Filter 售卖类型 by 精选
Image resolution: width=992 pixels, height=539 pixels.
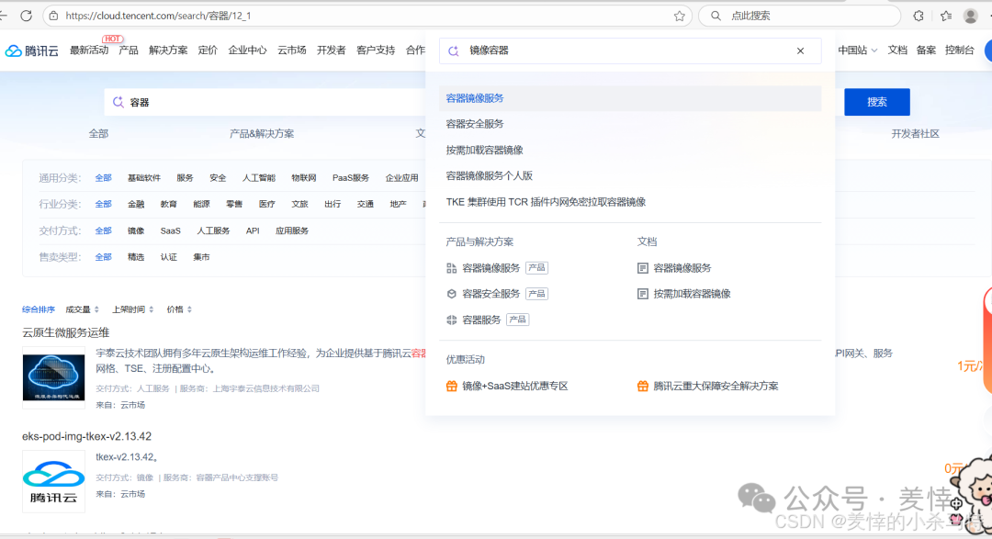click(x=136, y=257)
